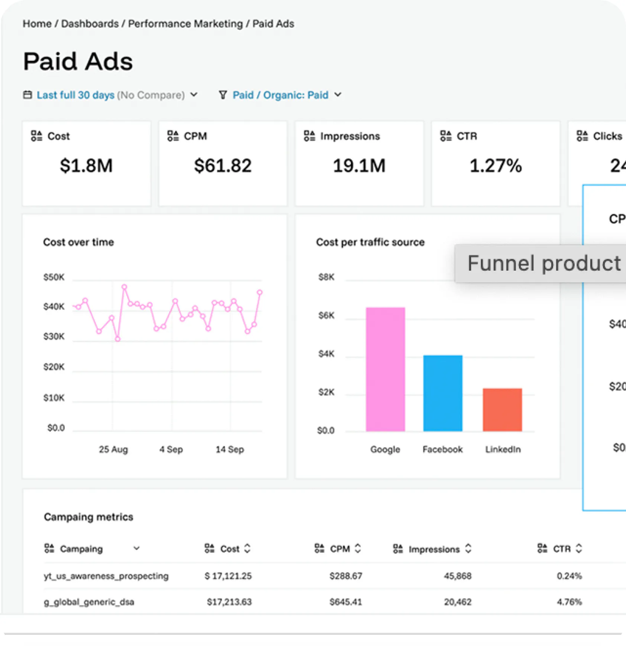Click the calendar icon next to date range
This screenshot has height=646, width=626.
click(28, 95)
